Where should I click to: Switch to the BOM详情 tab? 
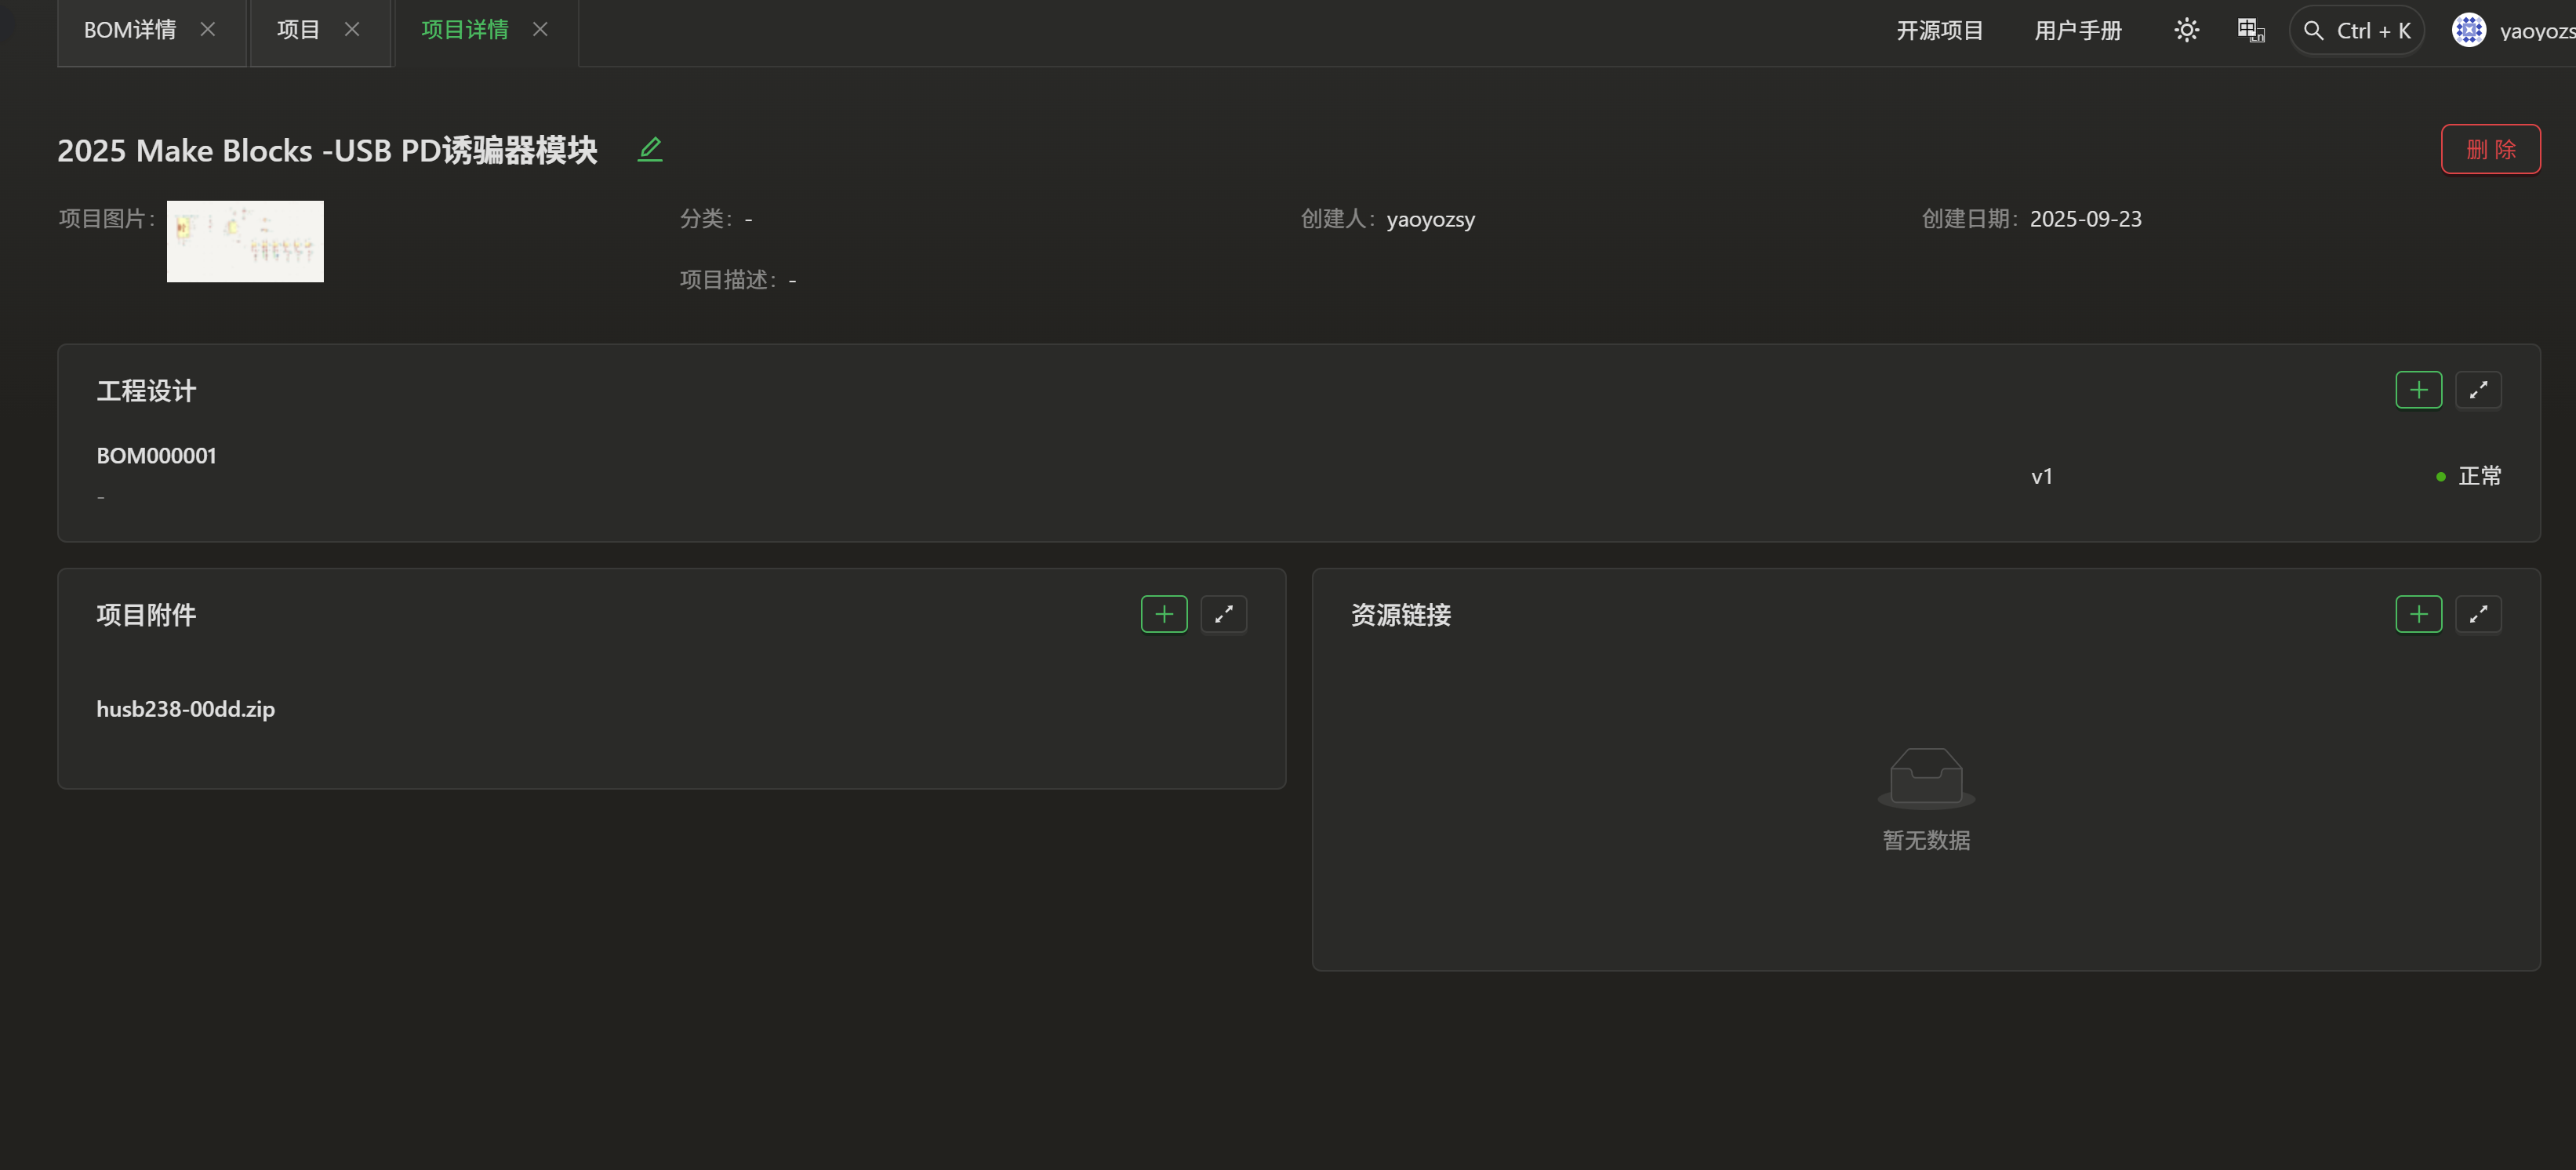pyautogui.click(x=130, y=30)
